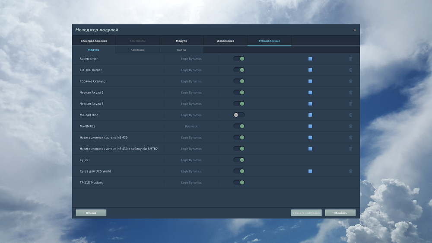Switch to the Кампании sub-tab

(x=137, y=50)
